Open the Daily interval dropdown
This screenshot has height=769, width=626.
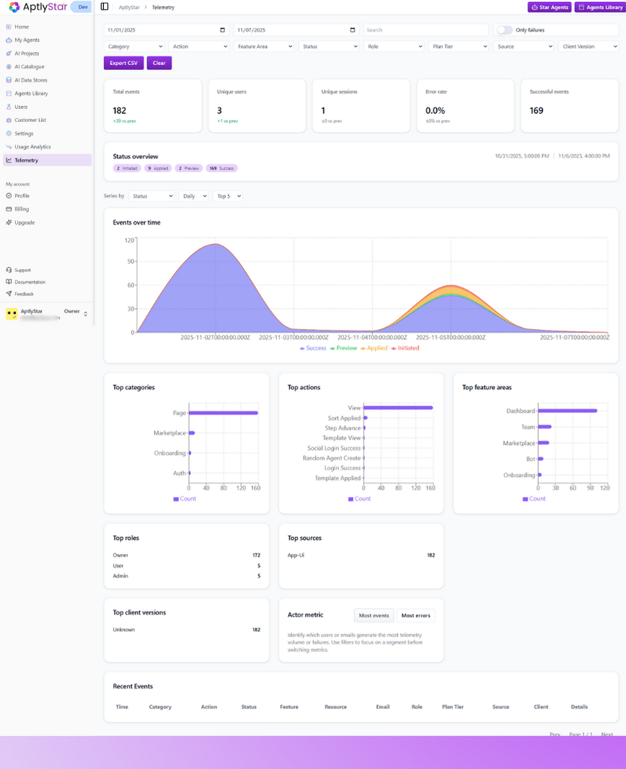point(193,195)
